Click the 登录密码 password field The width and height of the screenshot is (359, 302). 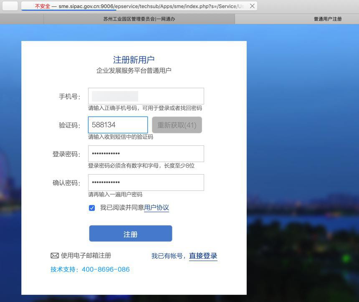click(x=146, y=154)
